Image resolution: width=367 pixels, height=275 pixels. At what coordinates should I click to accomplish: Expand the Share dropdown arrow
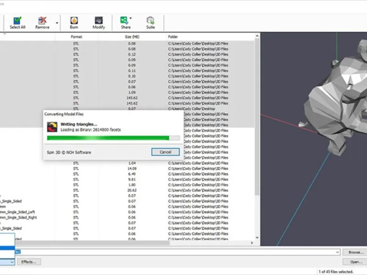point(131,18)
